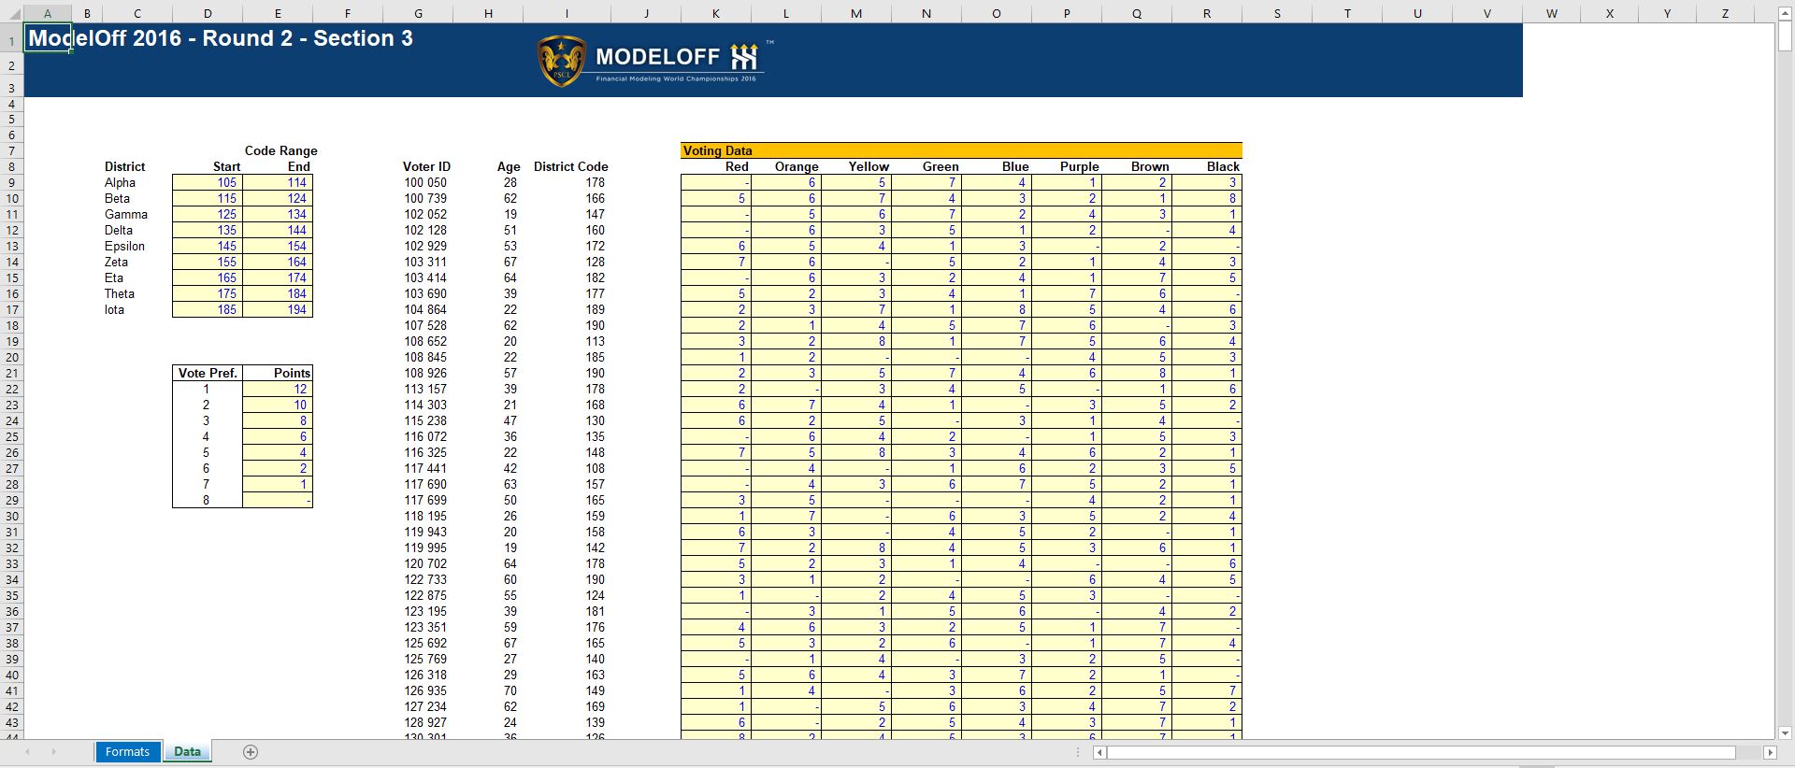Click the 'Blue' voting column header

tap(1015, 167)
